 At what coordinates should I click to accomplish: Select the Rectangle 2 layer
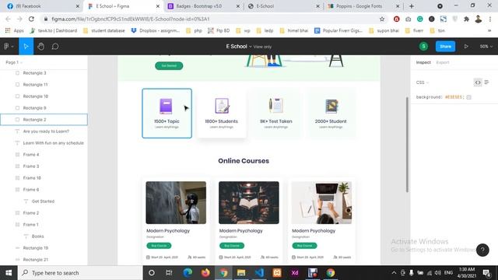(x=44, y=120)
